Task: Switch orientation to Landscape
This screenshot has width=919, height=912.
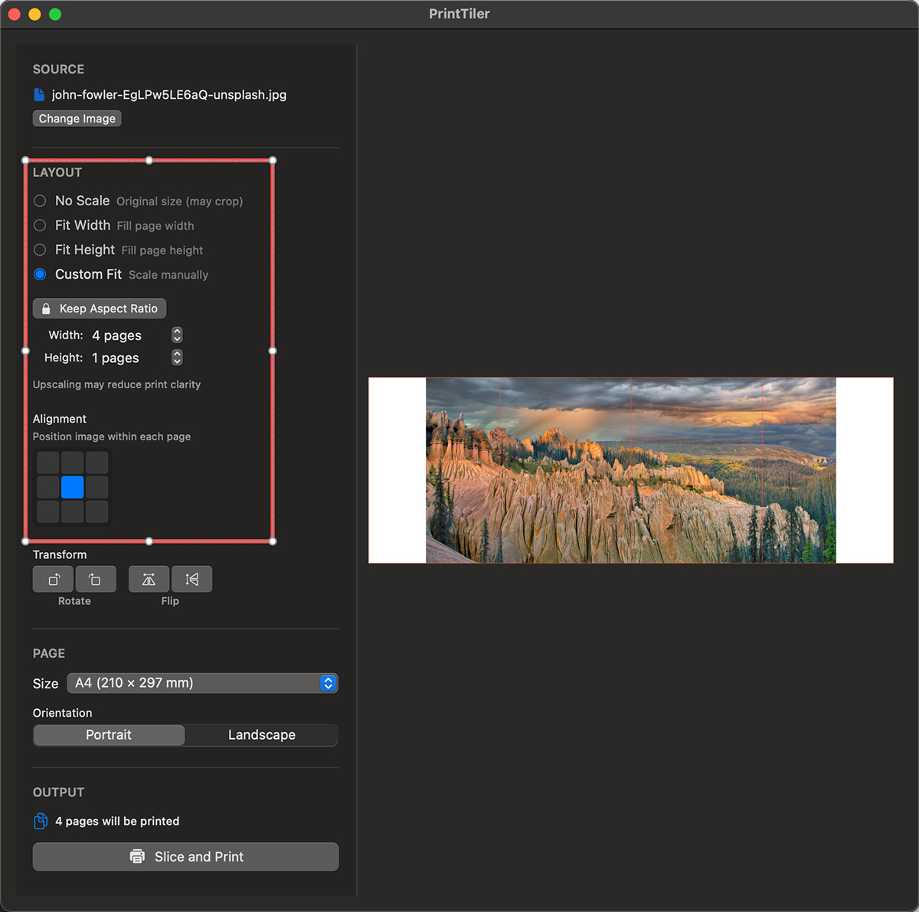Action: pyautogui.click(x=260, y=734)
